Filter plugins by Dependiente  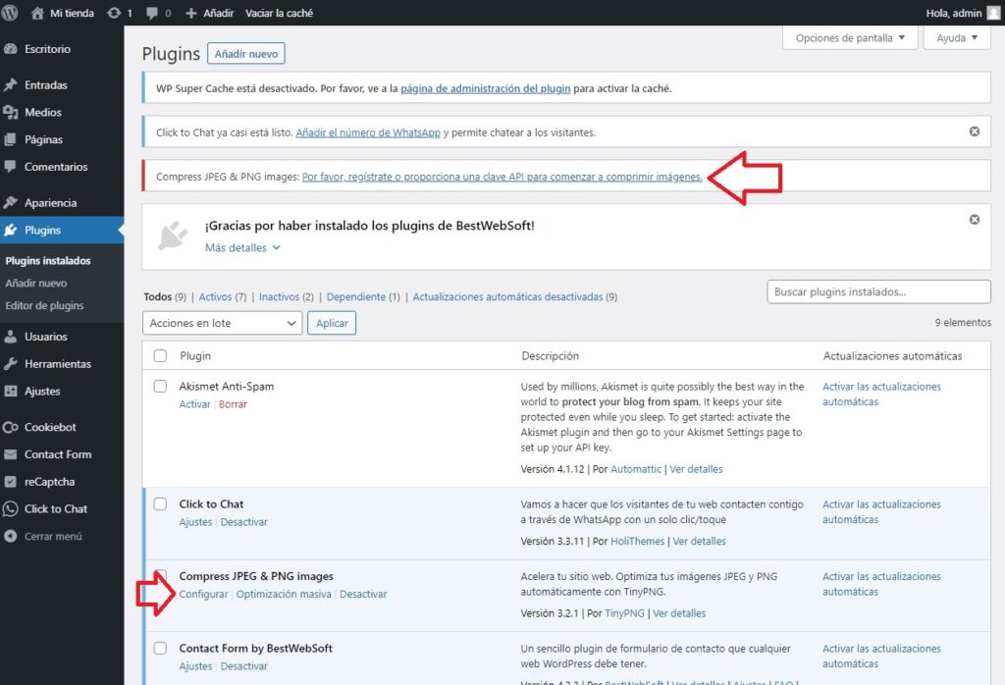pyautogui.click(x=355, y=296)
